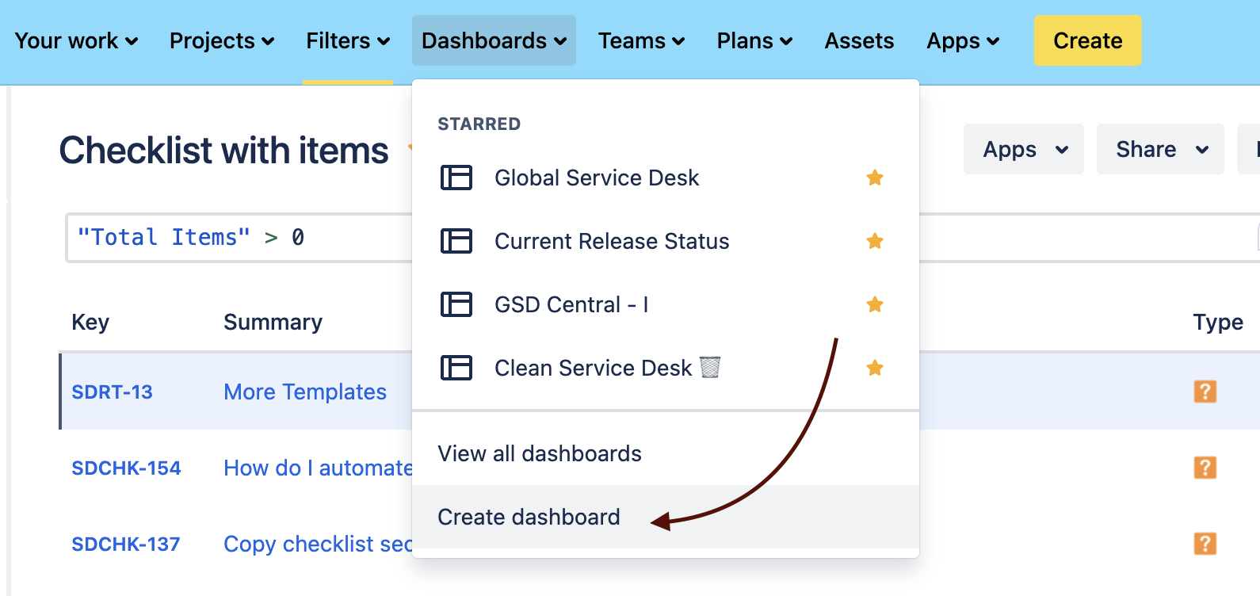The image size is (1260, 596).
Task: Unstar the Clean Service Desk dashboard
Action: (875, 368)
